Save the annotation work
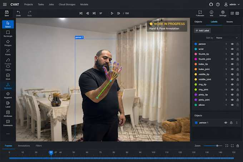 coord(7,13)
